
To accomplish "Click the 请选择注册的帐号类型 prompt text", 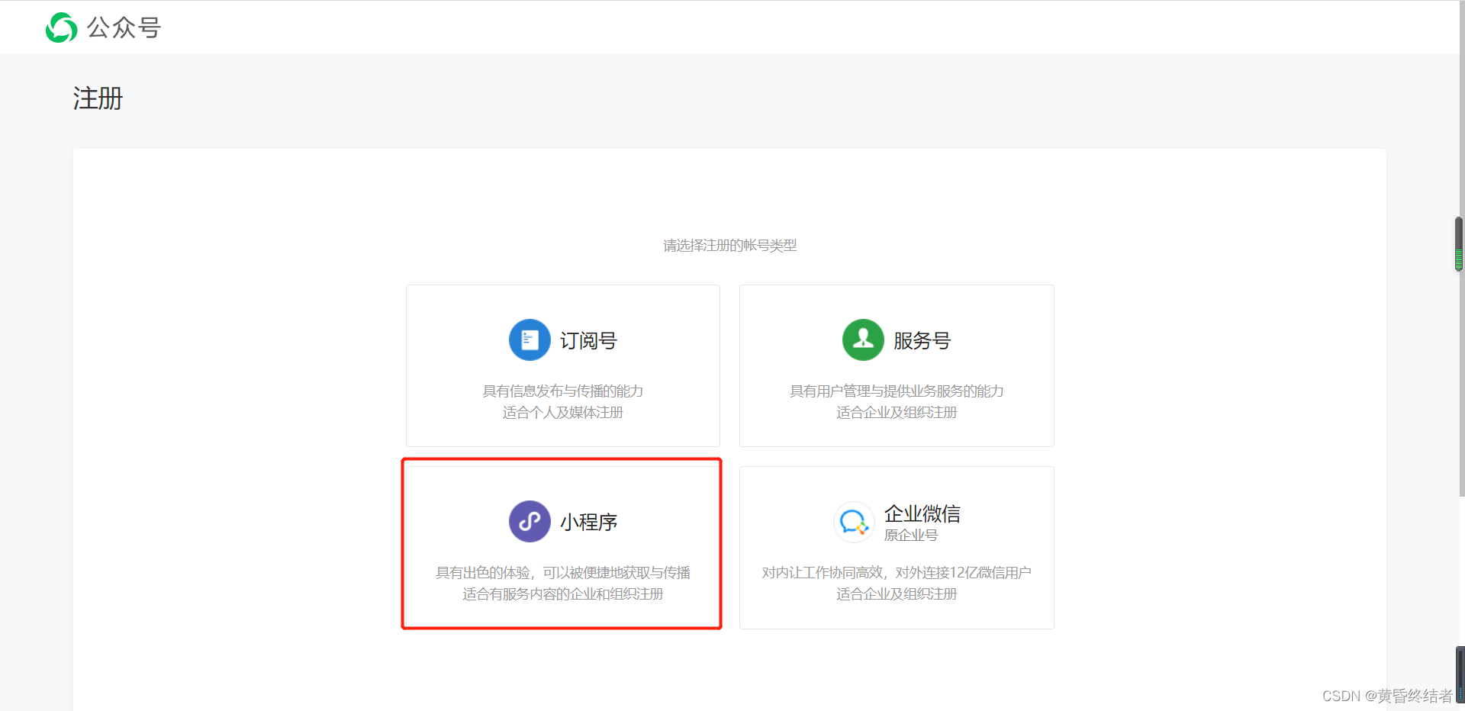I will (x=729, y=246).
